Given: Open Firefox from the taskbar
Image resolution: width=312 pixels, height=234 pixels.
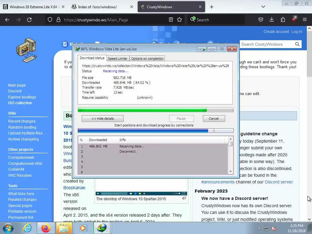Looking at the screenshot, I should tap(46, 228).
